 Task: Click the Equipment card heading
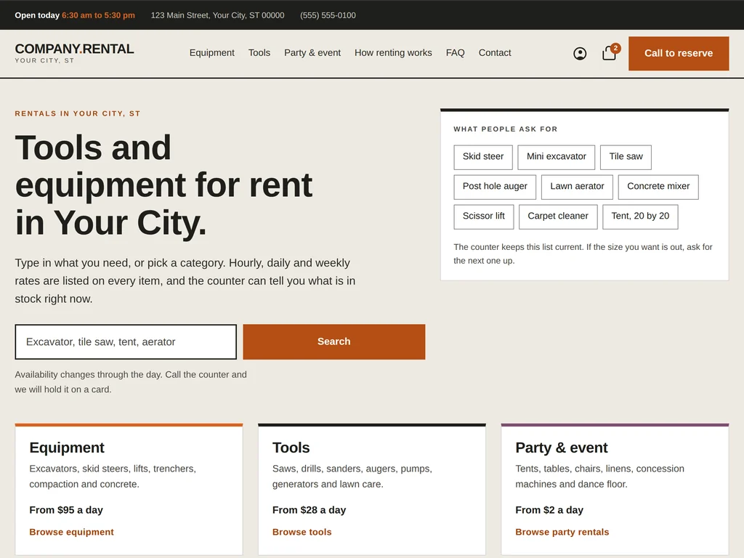(x=67, y=448)
